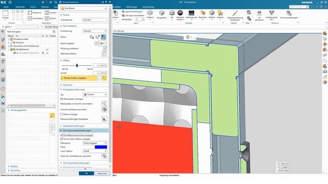Open the Typ Schnitt dropdown
Viewport: 328px width, 184px height.
click(x=95, y=95)
